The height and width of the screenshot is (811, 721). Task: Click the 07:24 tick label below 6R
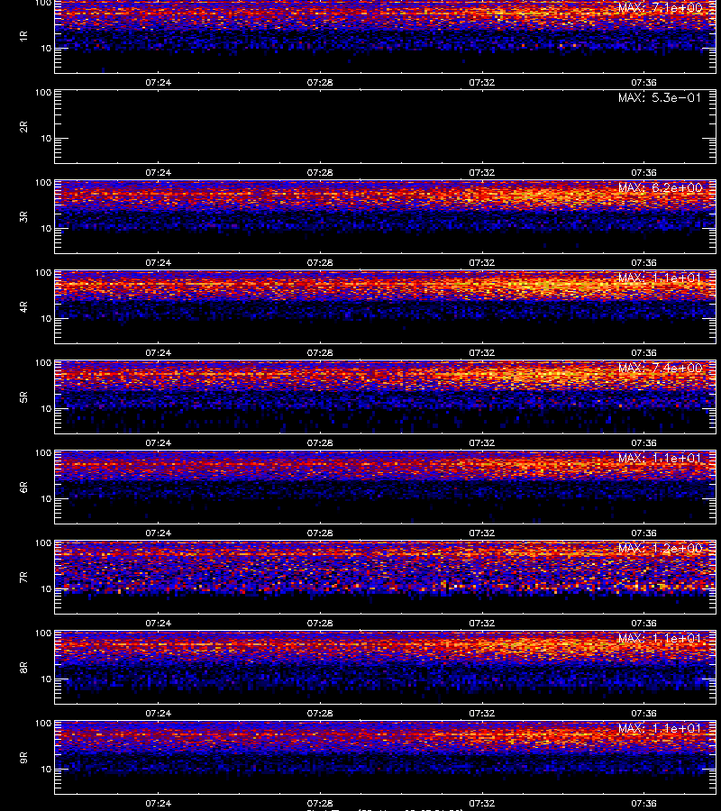[x=158, y=533]
